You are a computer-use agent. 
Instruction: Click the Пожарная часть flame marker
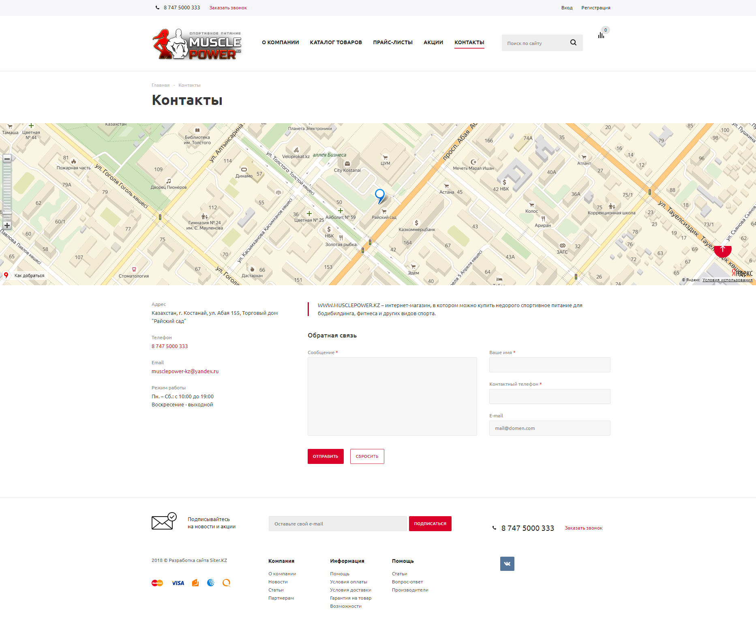[73, 161]
